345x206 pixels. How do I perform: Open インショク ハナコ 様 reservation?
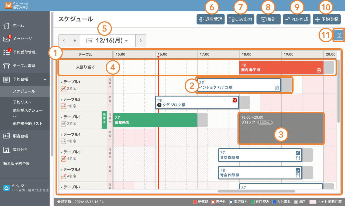click(239, 85)
